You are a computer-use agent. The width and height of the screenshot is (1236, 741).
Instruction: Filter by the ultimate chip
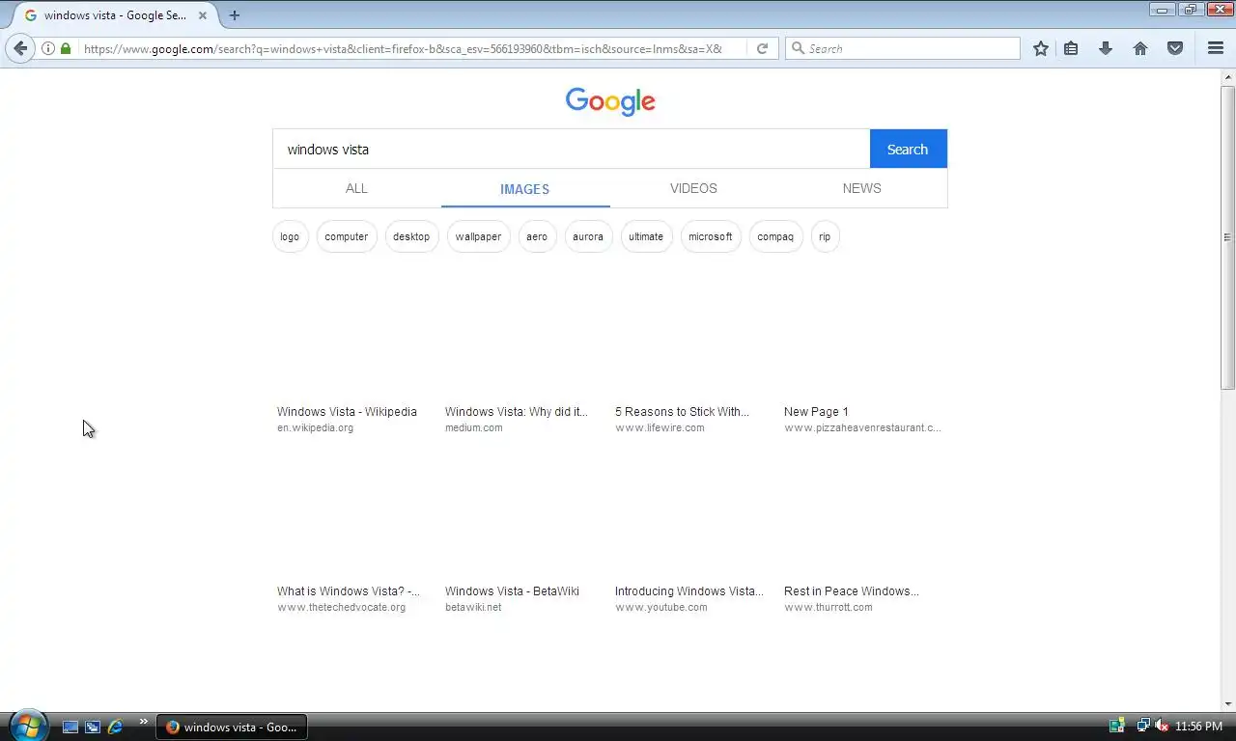point(646,236)
